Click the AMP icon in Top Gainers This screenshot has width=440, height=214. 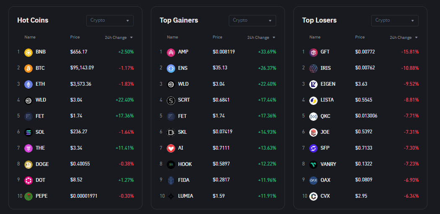[171, 52]
